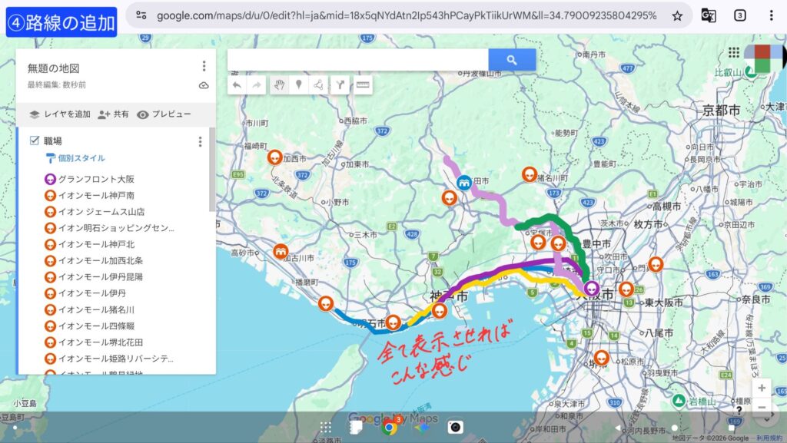Choose the add marker pin tool
Image resolution: width=787 pixels, height=443 pixels.
tap(299, 85)
